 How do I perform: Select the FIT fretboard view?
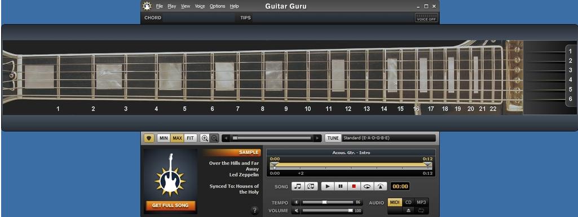pyautogui.click(x=190, y=138)
